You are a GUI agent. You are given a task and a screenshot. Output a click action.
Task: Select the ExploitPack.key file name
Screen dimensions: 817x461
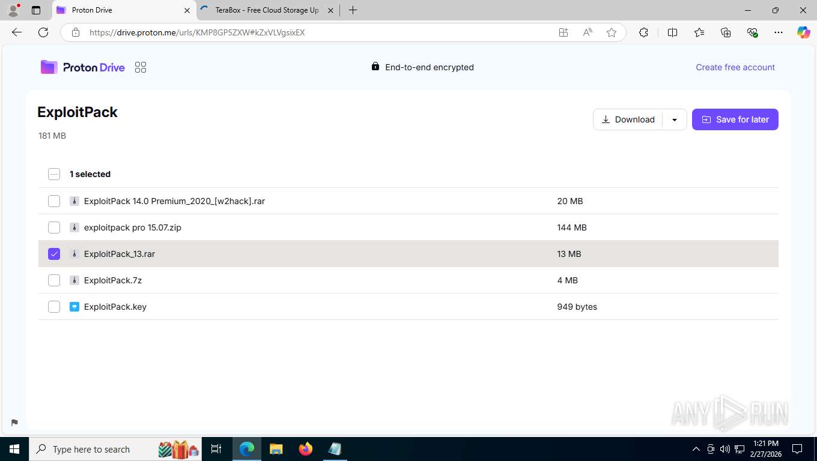click(x=115, y=307)
